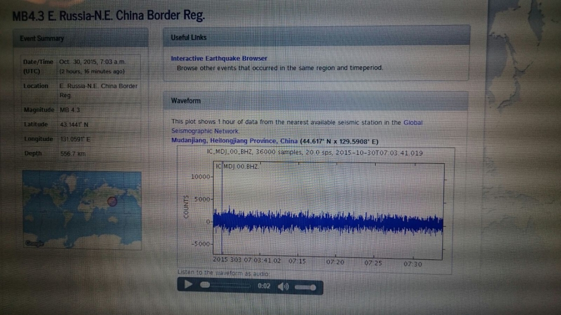Mute the audio with the speaker icon
Image resolution: width=561 pixels, height=315 pixels.
pos(283,286)
